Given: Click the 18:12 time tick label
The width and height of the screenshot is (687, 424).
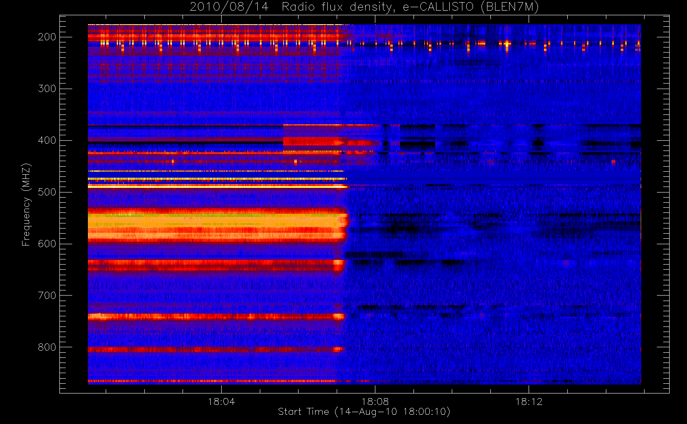Looking at the screenshot, I should 529,402.
